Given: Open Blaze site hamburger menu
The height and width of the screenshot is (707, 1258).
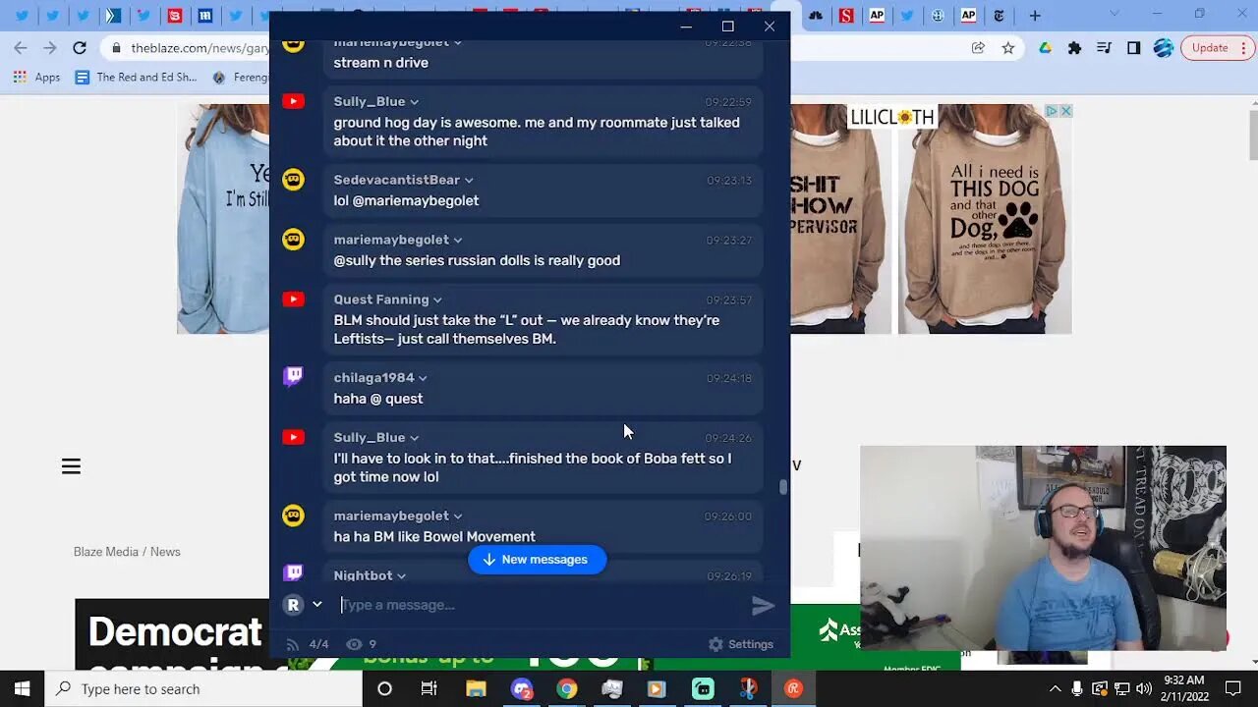Looking at the screenshot, I should (71, 466).
